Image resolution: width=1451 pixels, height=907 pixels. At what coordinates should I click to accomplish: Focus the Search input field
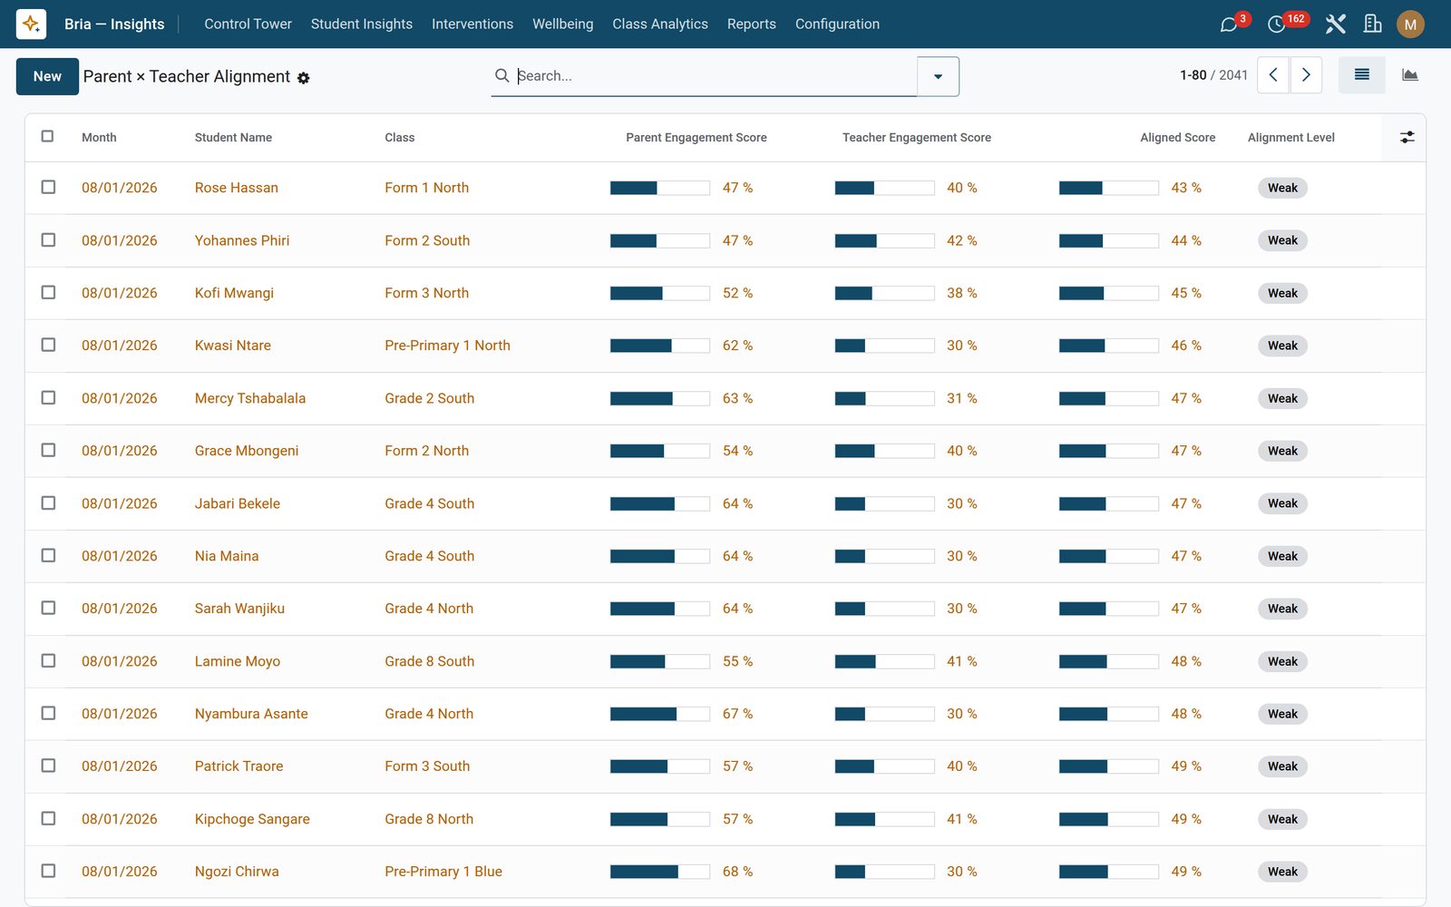click(x=715, y=75)
